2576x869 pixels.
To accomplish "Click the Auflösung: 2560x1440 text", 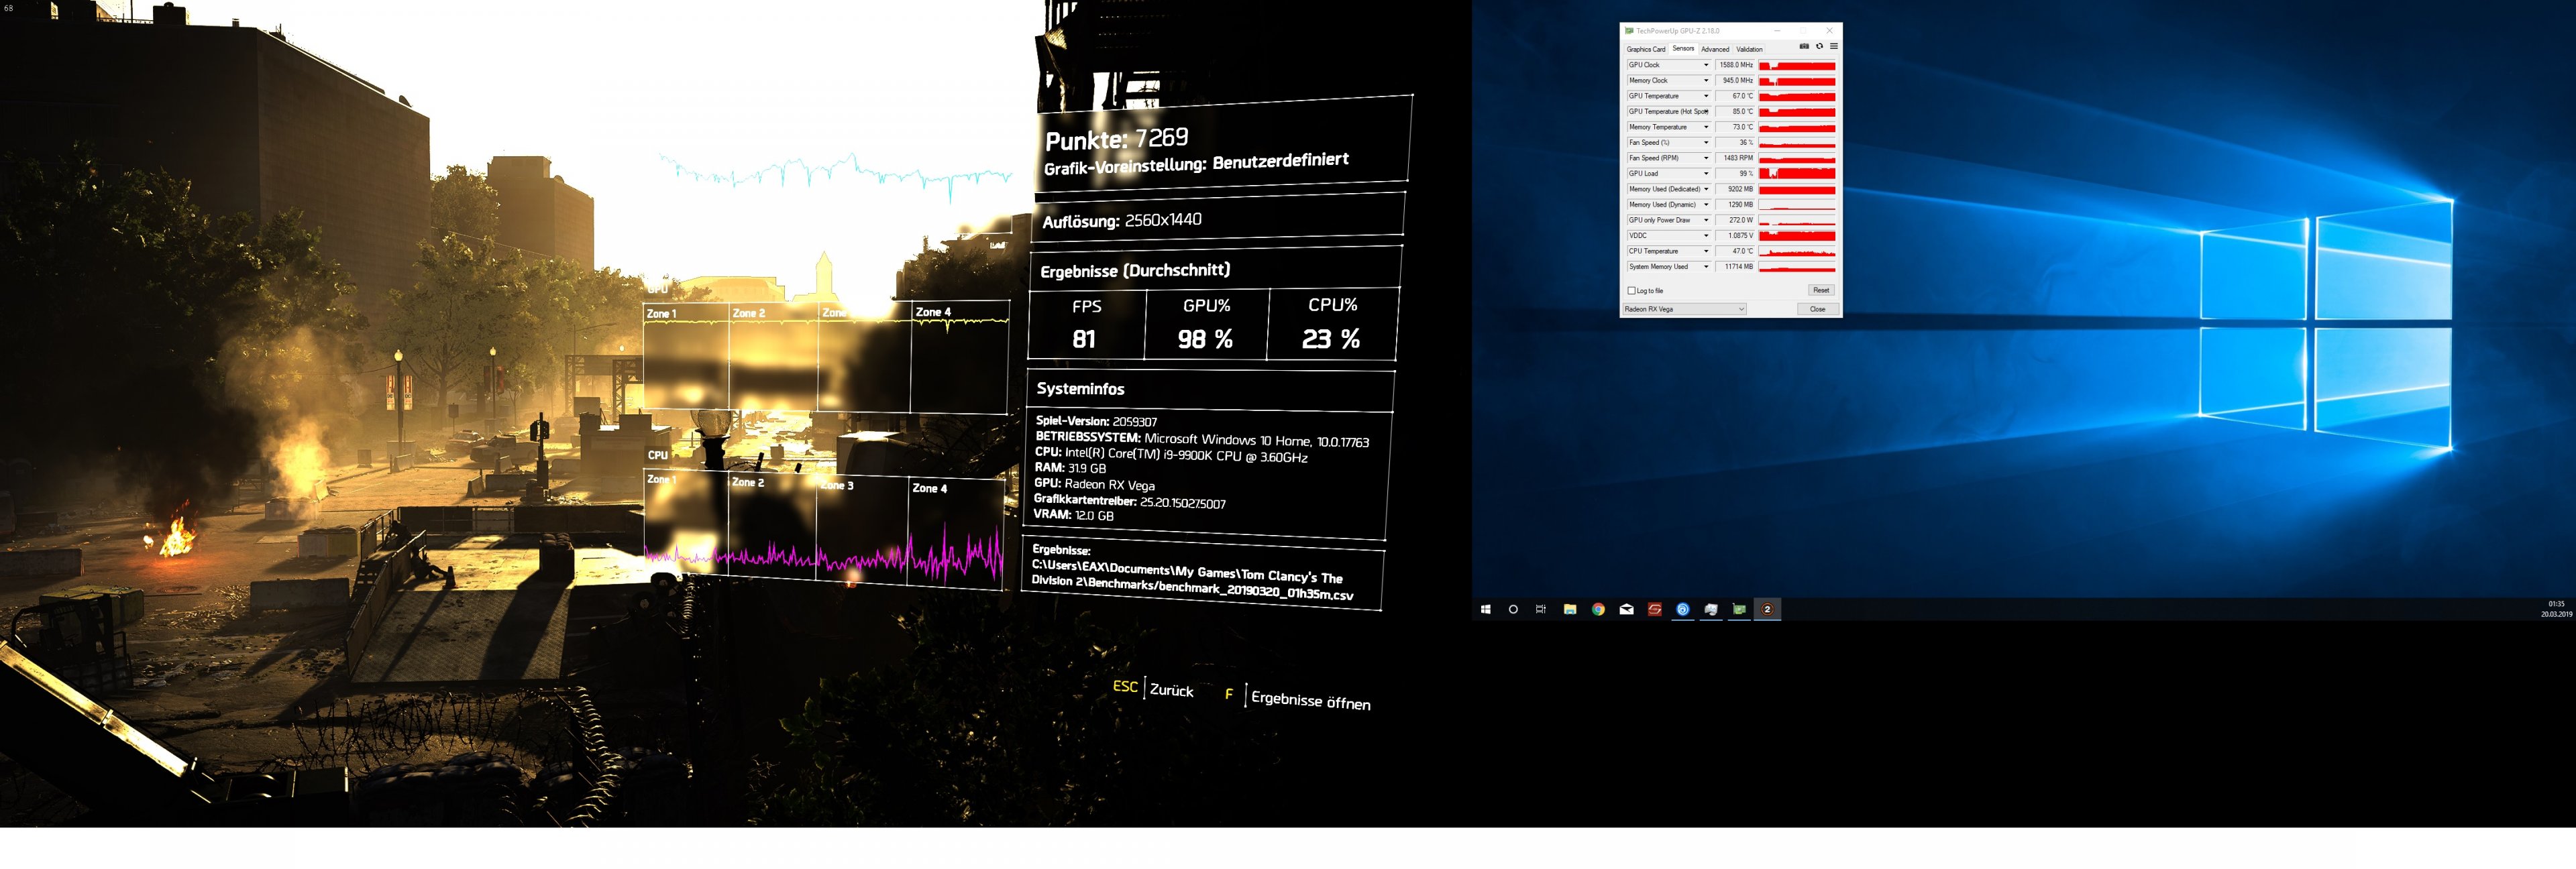I will tap(1122, 220).
